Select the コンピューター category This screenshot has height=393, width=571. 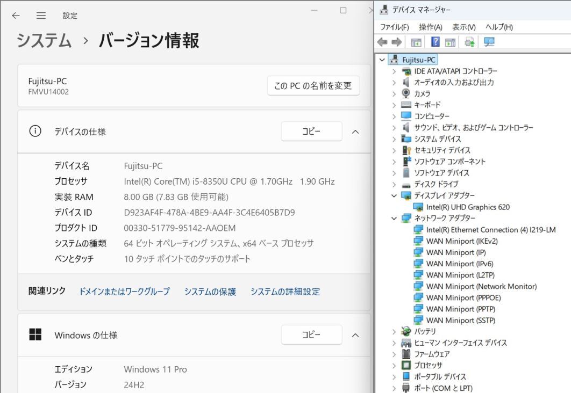click(432, 117)
